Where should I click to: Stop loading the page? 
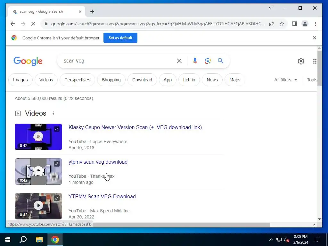coord(33,24)
